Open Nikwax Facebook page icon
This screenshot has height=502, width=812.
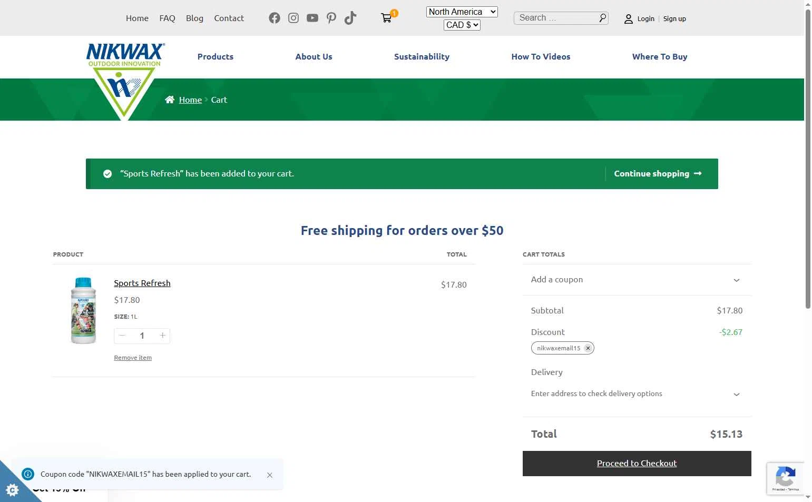(x=275, y=18)
